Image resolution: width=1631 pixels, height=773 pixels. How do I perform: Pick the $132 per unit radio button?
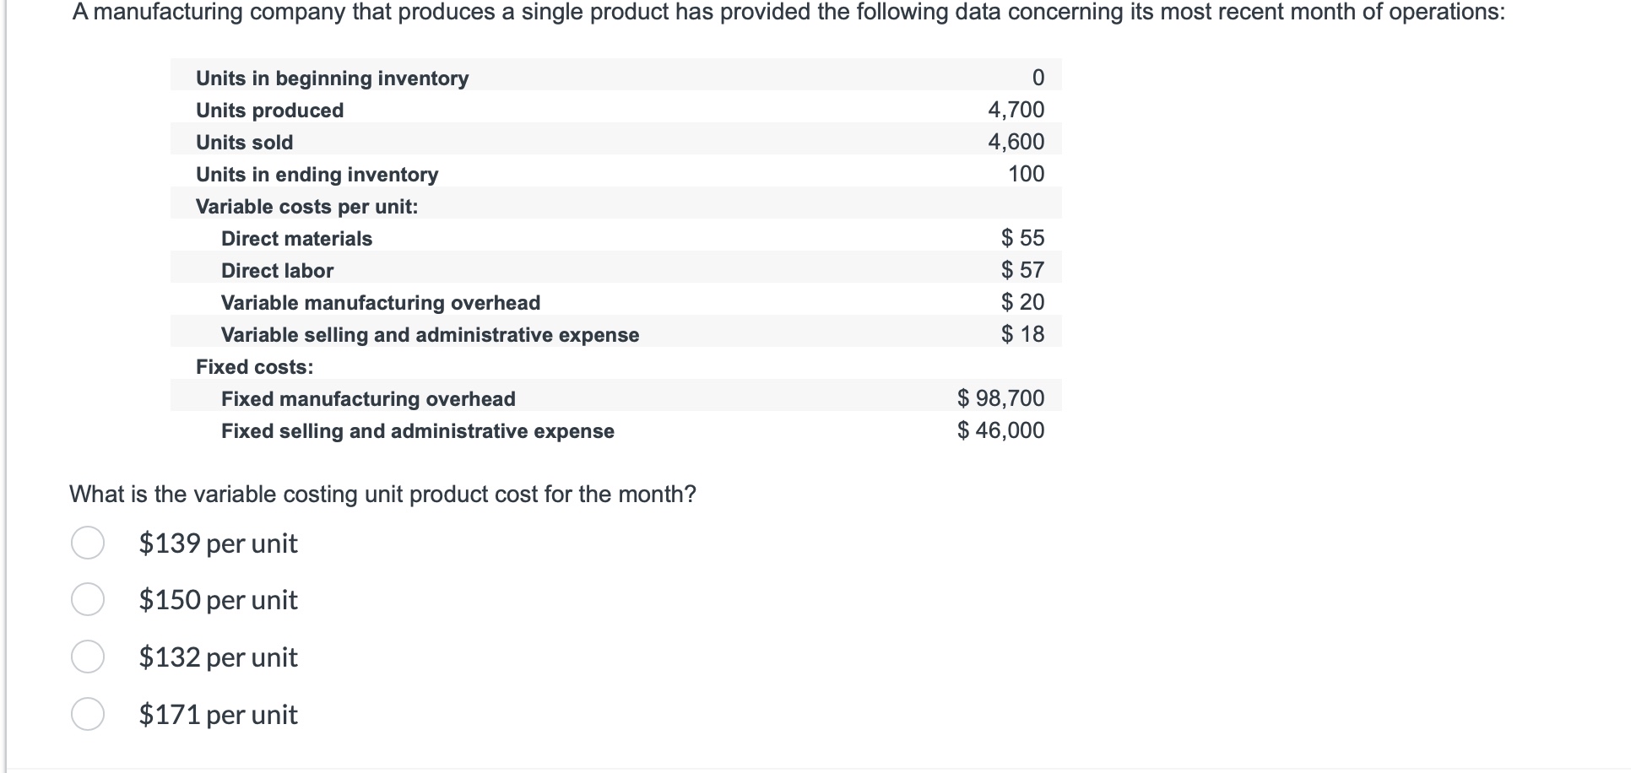(x=88, y=657)
